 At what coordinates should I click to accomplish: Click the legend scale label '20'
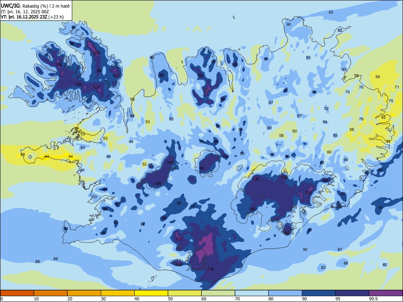pyautogui.click(x=70, y=299)
